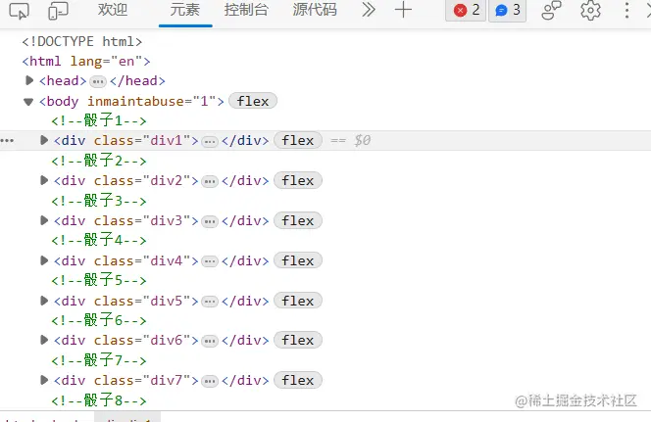Select the comment 骰子5

[x=99, y=280]
